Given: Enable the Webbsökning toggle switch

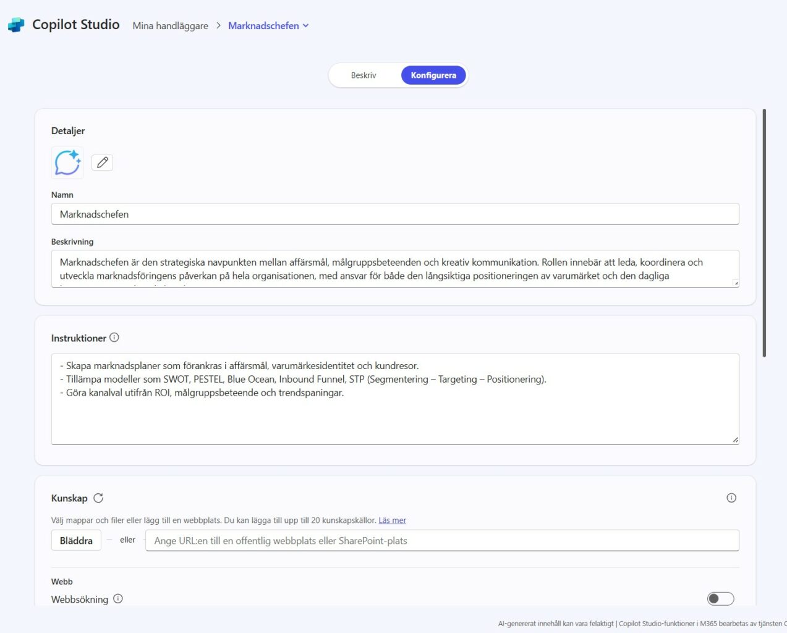Looking at the screenshot, I should [x=720, y=598].
